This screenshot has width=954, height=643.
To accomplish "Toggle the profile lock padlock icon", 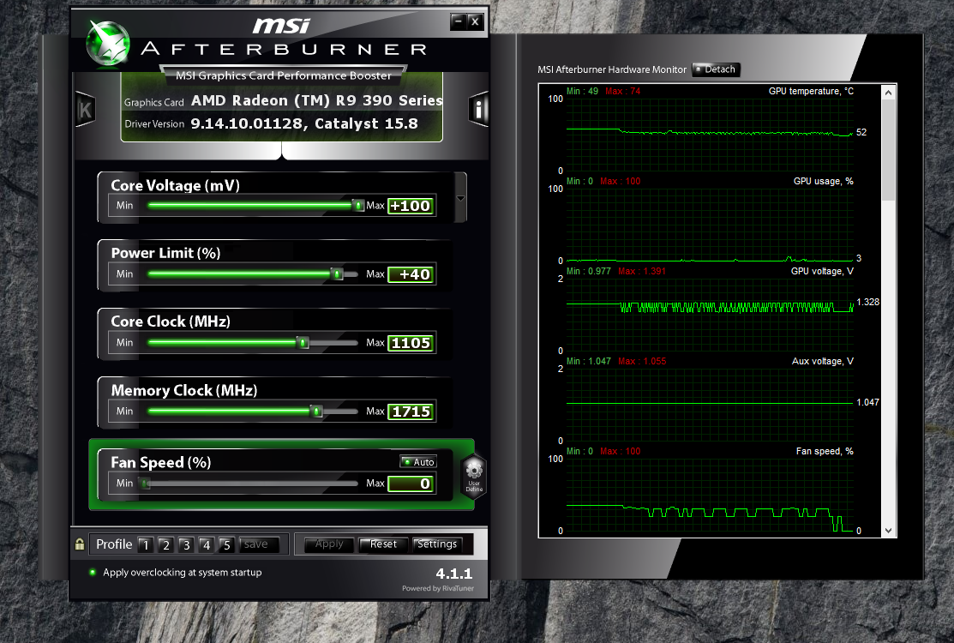I will click(x=80, y=544).
